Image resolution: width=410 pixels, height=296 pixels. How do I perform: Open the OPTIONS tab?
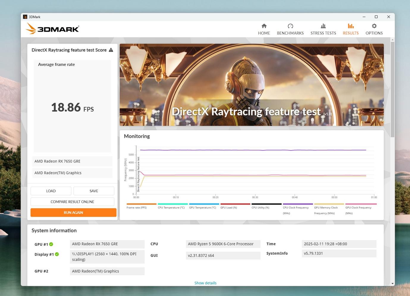[x=374, y=29]
